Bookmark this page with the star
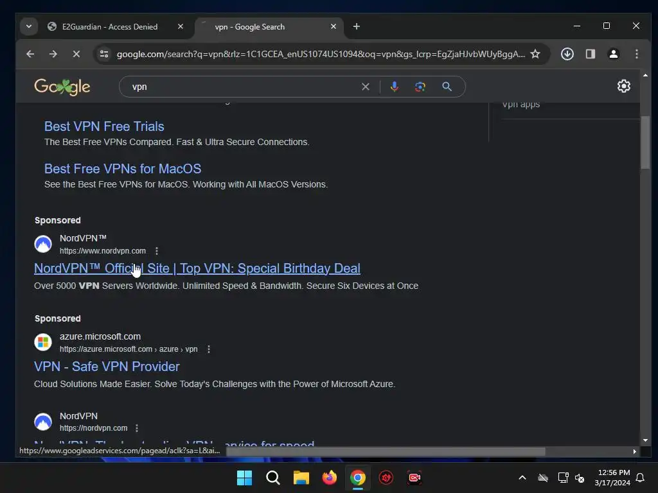 point(535,54)
